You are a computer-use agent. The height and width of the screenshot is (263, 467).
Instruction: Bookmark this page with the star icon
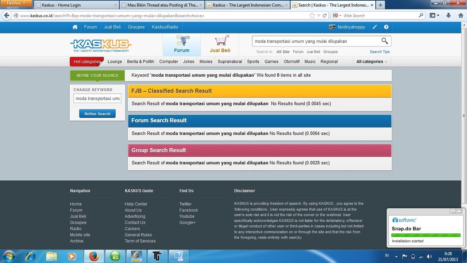pos(312,16)
